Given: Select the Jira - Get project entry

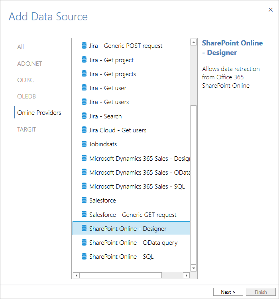Looking at the screenshot, I should [131, 60].
